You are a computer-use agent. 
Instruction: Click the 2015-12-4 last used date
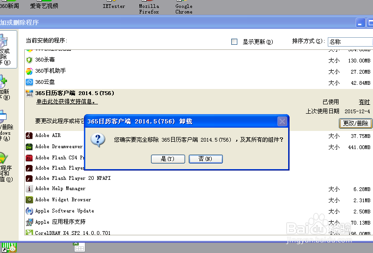357,111
